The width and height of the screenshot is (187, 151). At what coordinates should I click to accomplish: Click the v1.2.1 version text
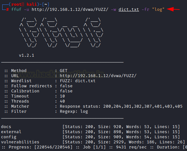(27, 55)
